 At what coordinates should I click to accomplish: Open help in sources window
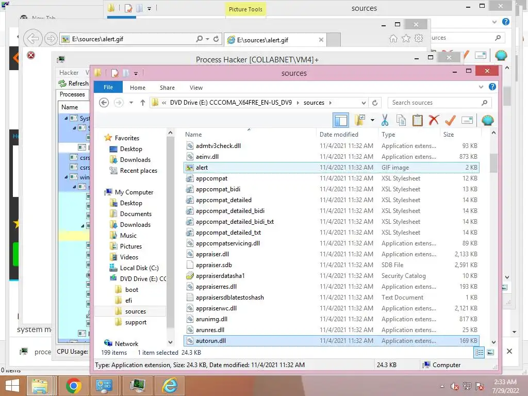(x=492, y=87)
